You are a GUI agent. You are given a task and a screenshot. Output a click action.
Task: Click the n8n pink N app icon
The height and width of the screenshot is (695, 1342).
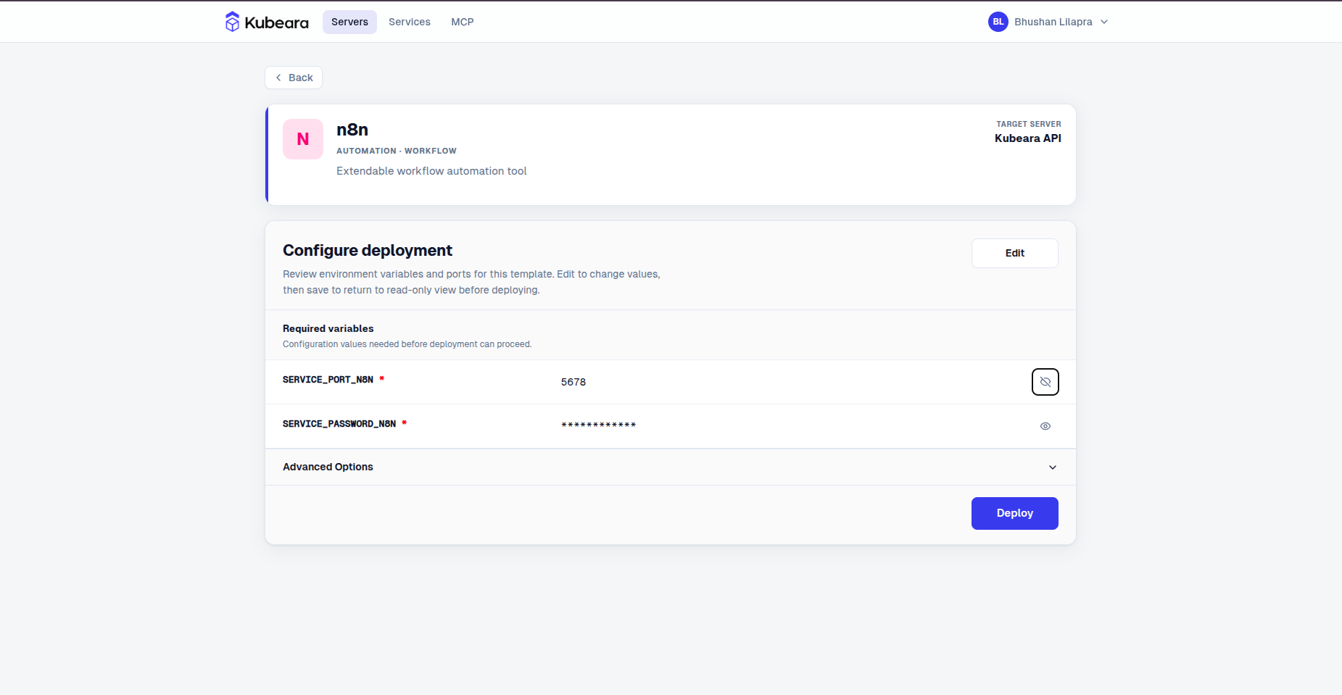(303, 139)
